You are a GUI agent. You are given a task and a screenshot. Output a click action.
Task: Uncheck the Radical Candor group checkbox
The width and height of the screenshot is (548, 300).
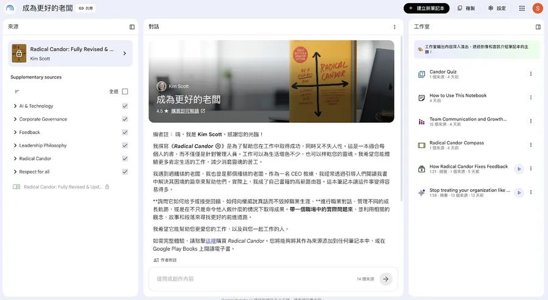tap(125, 159)
